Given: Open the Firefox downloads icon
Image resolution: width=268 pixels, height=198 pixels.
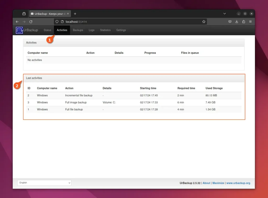Looking at the screenshot, I should 237,22.
